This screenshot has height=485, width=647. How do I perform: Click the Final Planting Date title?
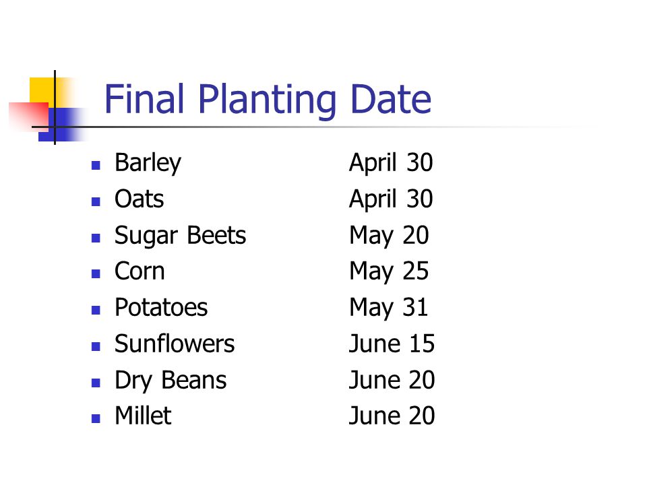coord(268,99)
